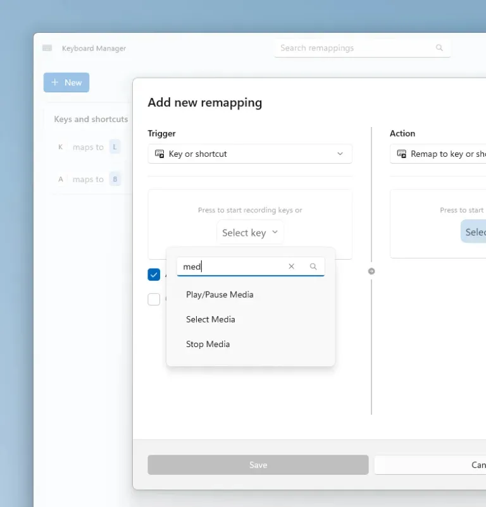Click the Keyboard Manager keyboard icon

point(47,48)
